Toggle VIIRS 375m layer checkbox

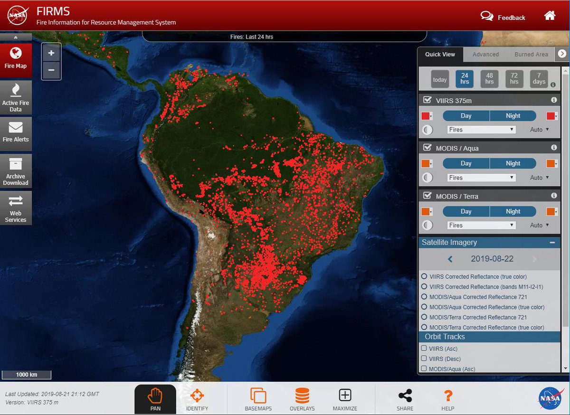pyautogui.click(x=427, y=100)
